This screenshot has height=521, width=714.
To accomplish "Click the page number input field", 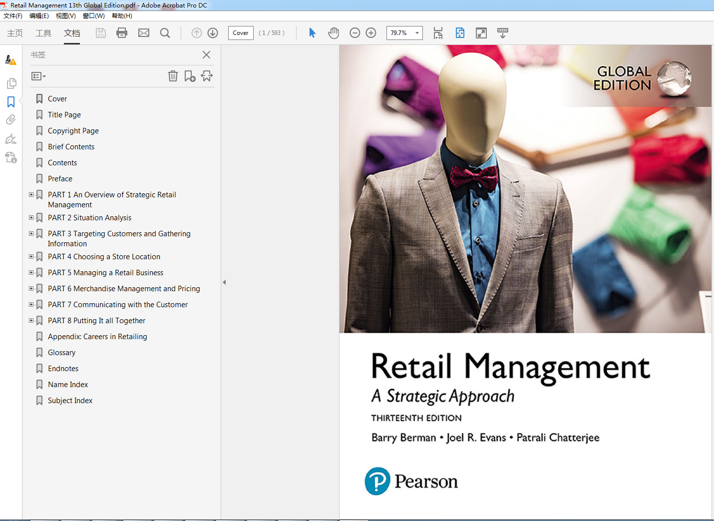I will tap(241, 33).
